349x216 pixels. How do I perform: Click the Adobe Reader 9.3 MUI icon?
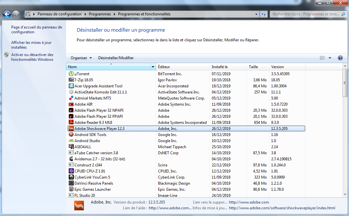(71, 122)
